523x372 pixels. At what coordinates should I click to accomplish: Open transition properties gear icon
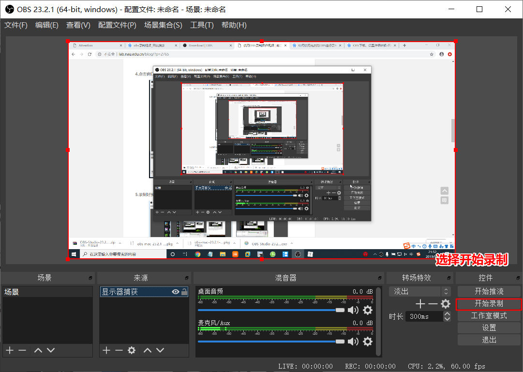click(x=446, y=304)
